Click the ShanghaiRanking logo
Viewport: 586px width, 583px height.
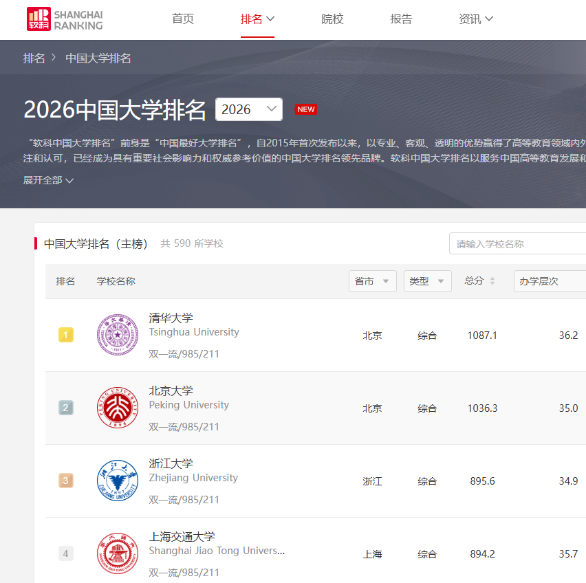65,19
